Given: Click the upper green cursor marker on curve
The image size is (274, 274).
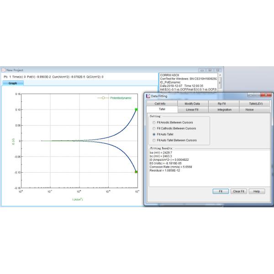Looking at the screenshot, I should click(136, 109).
